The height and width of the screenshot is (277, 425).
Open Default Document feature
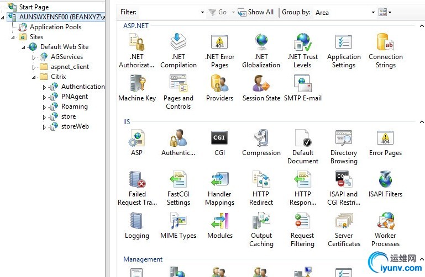tap(303, 147)
